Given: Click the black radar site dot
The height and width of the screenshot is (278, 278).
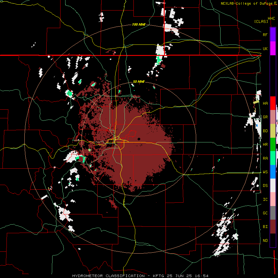Looking at the screenshot, I should 139,139.
